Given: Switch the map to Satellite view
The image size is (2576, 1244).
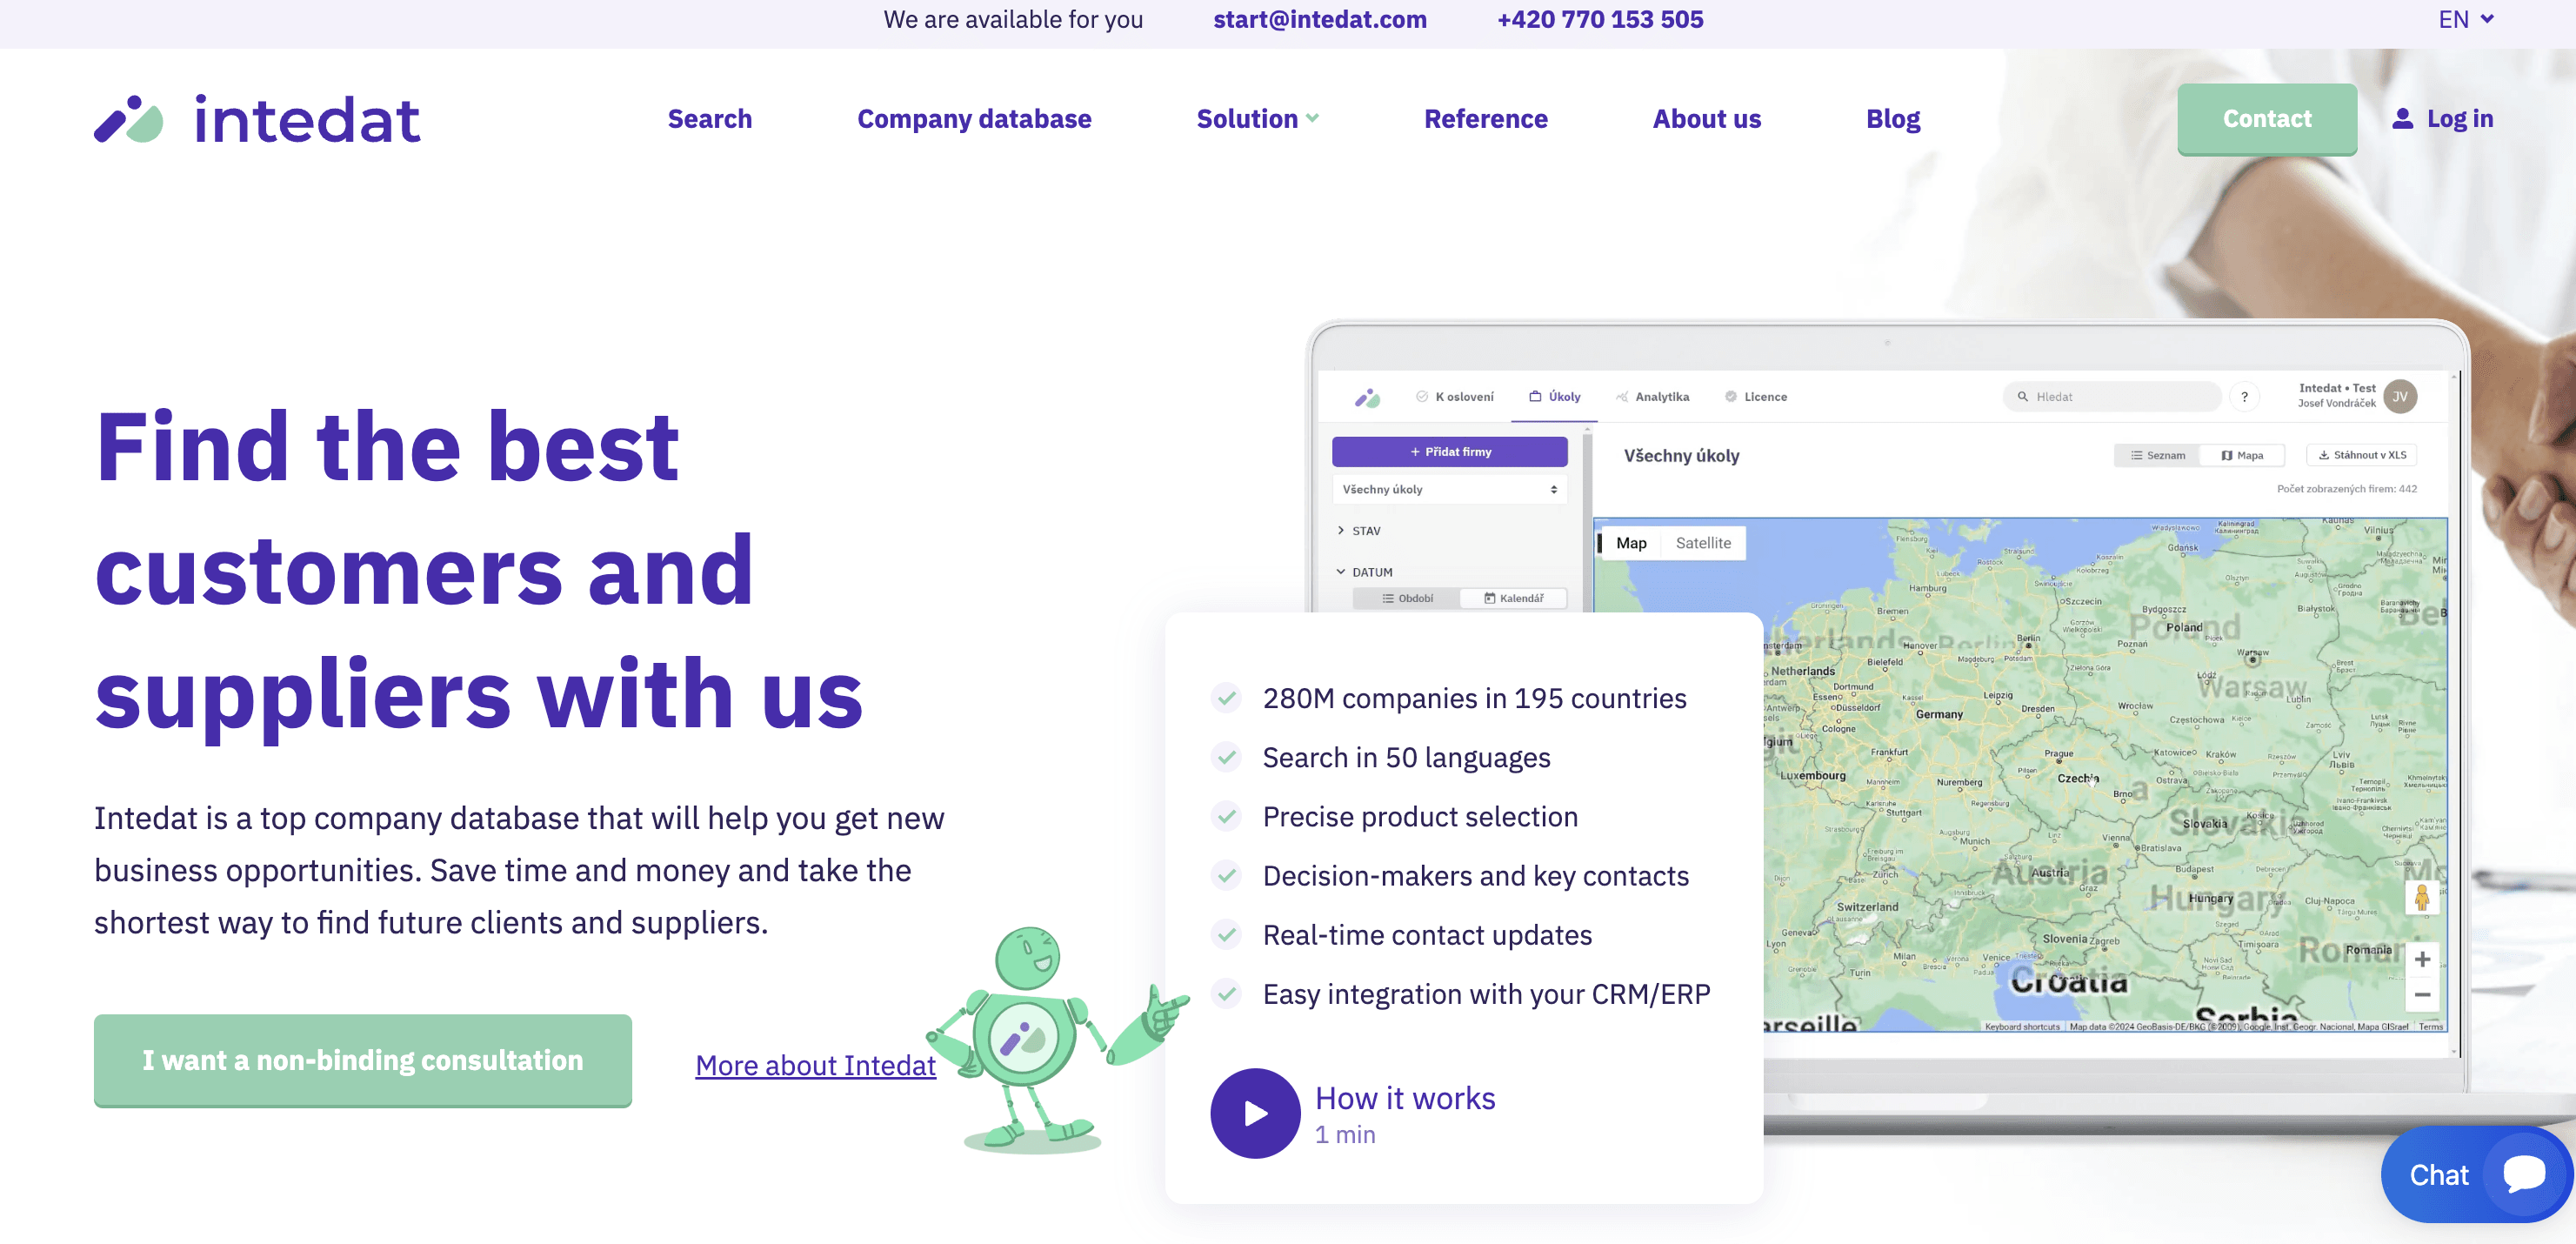Looking at the screenshot, I should pos(1703,543).
